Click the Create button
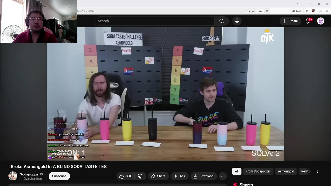Image resolution: width=331 pixels, height=186 pixels. pos(290,21)
